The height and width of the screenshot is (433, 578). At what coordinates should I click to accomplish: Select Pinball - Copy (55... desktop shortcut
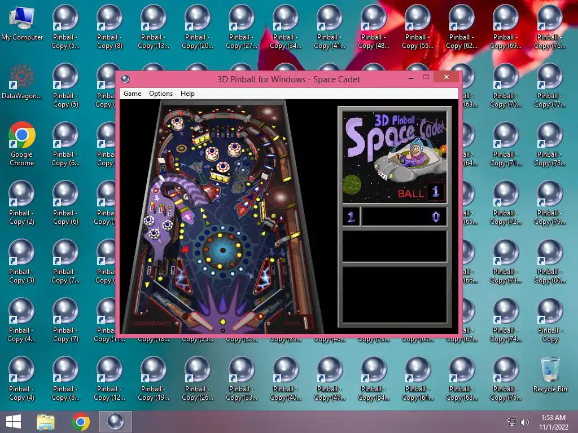[x=418, y=27]
